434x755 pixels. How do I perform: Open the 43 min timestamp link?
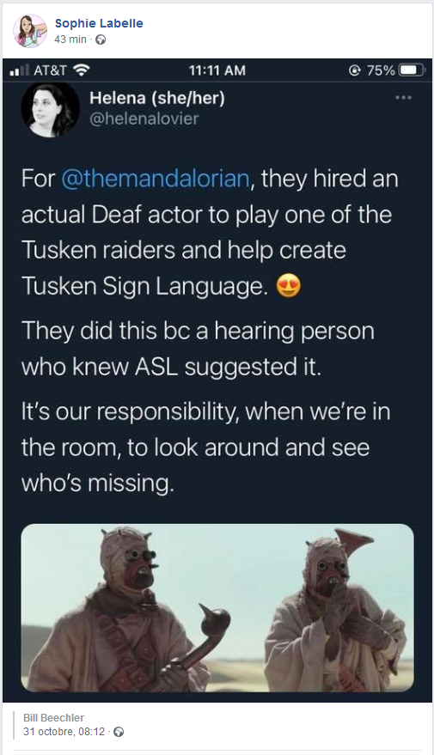coord(70,40)
